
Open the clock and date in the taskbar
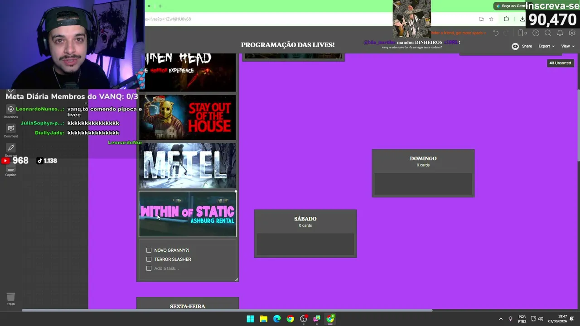[x=557, y=319]
